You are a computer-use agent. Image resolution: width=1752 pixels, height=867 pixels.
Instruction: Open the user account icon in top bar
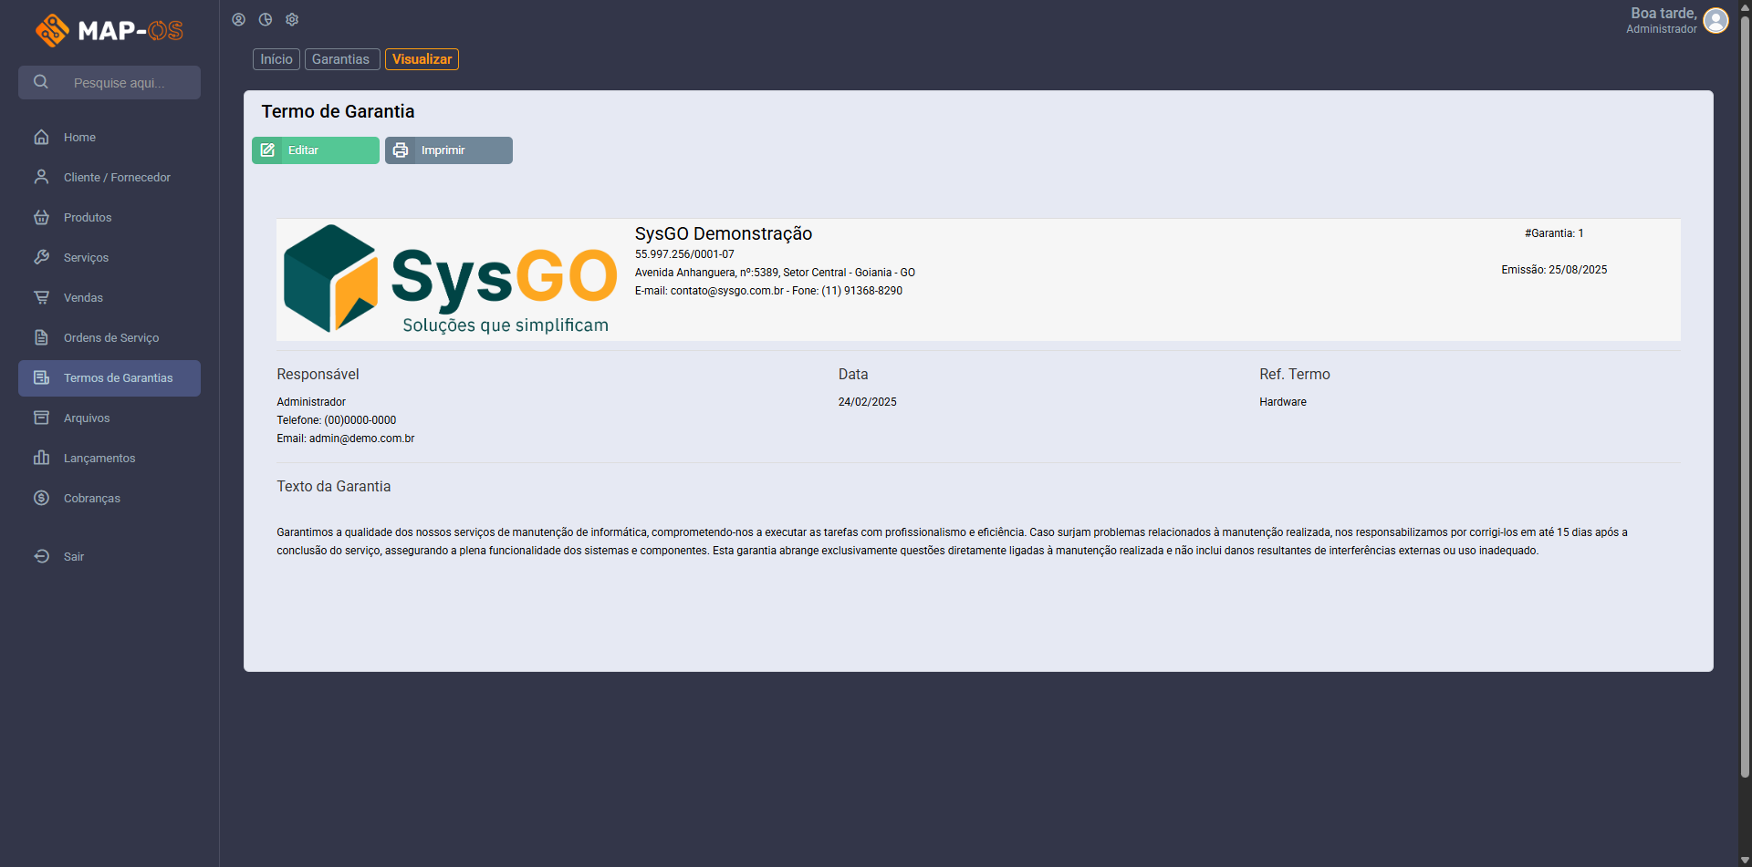point(238,19)
